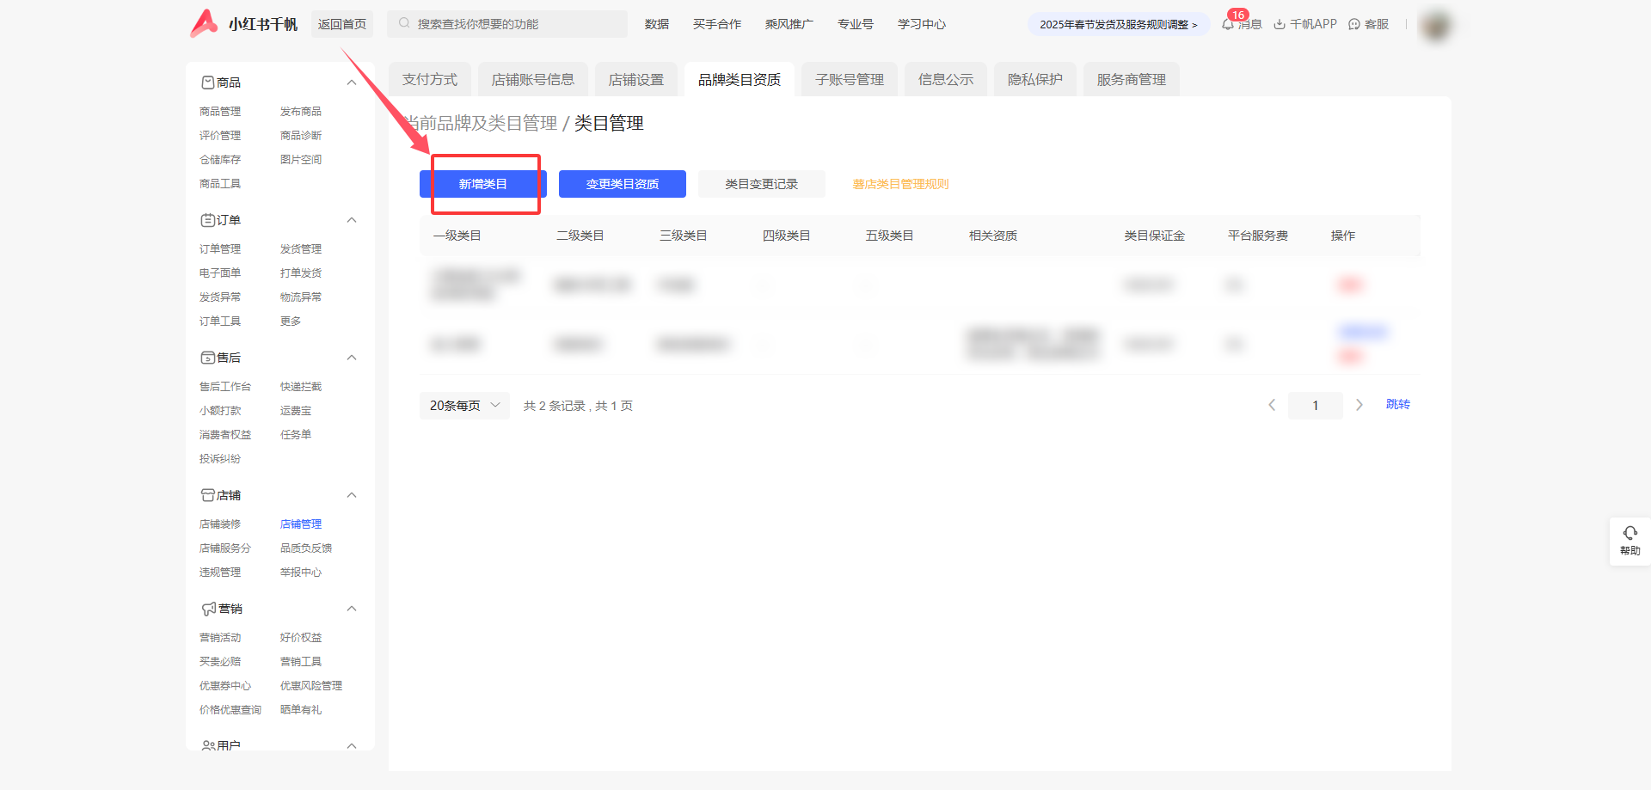Collapse the 店铺 sidebar section
The image size is (1651, 790).
(x=352, y=495)
